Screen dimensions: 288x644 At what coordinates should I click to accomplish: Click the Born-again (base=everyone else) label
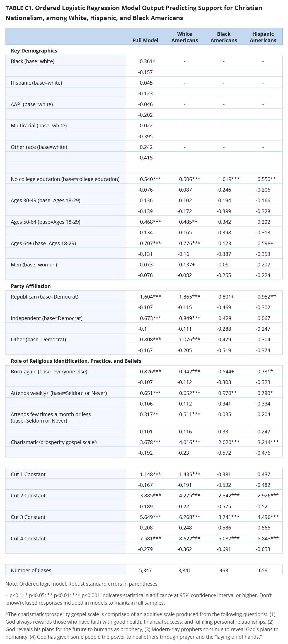(x=49, y=371)
